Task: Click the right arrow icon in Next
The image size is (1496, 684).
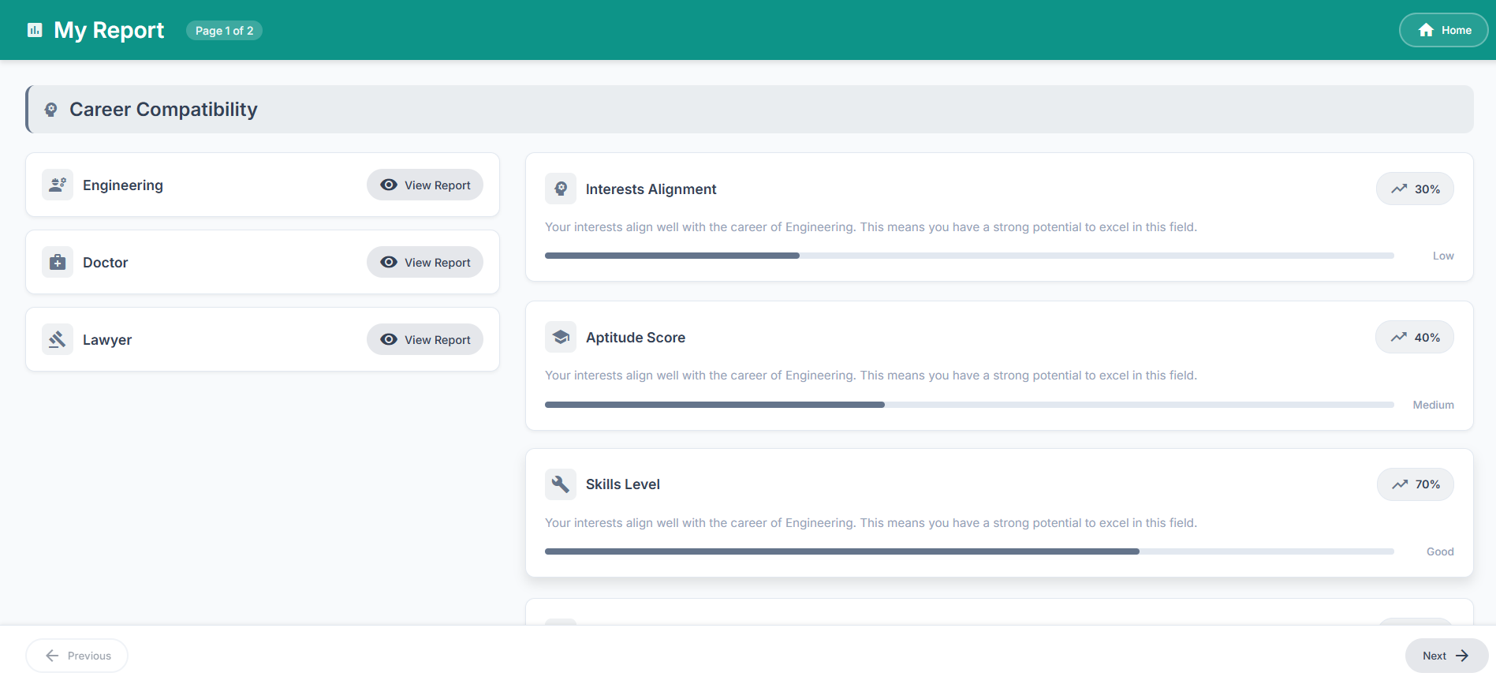Action: [1462, 656]
